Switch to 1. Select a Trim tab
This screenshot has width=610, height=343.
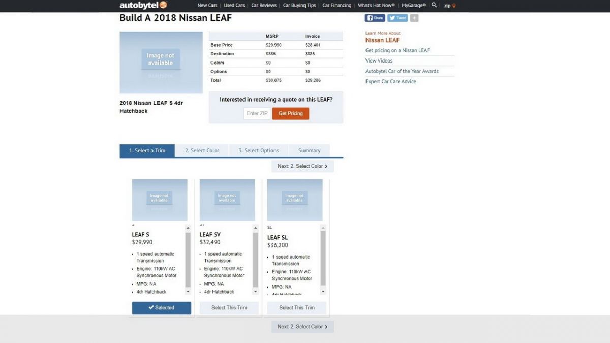pos(147,150)
